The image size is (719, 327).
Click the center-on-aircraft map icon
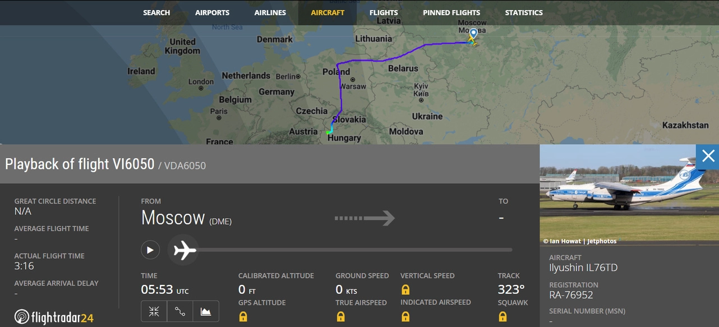tap(154, 312)
